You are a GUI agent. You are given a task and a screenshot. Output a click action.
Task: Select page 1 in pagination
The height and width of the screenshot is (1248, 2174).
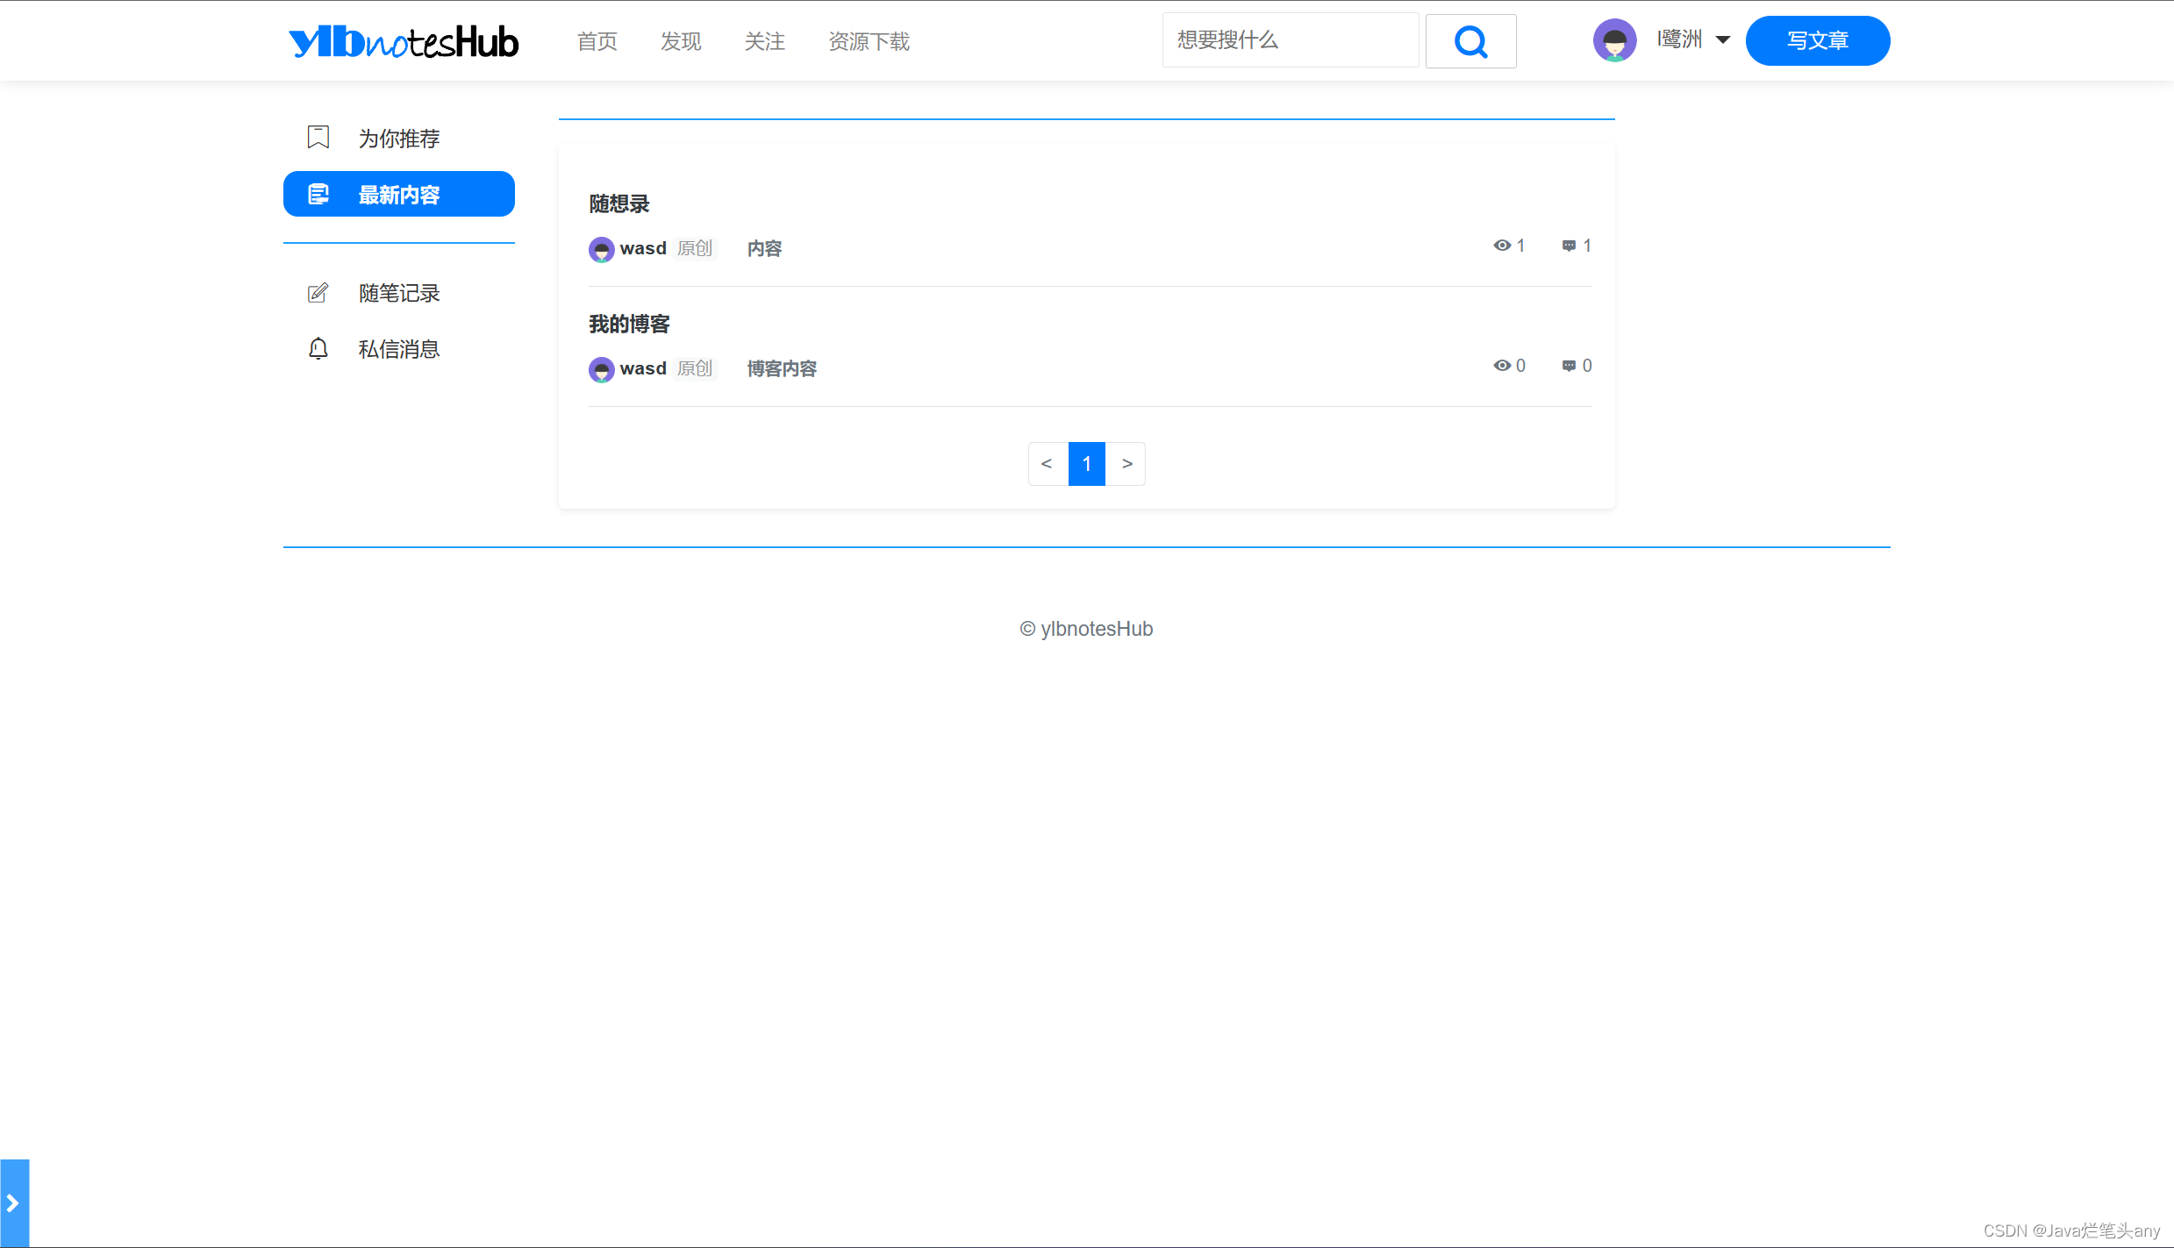[1086, 464]
